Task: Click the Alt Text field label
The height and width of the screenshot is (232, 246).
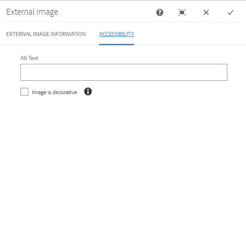Action: [29, 58]
